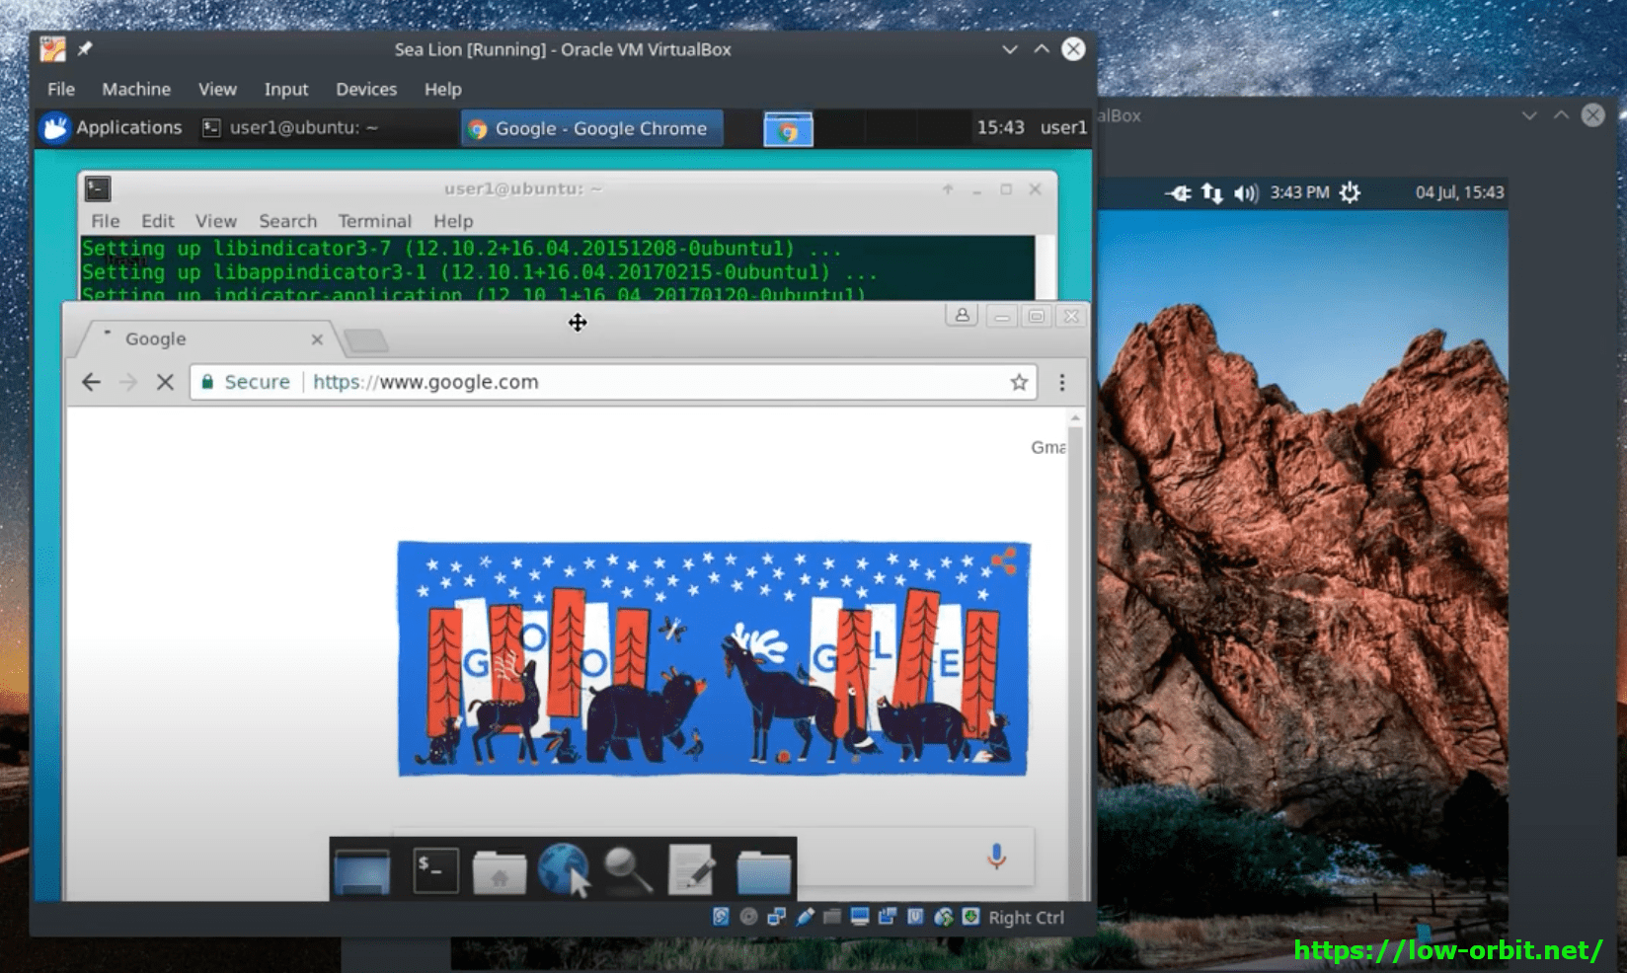This screenshot has height=973, width=1627.
Task: Click the 04 Jul, 15:43 date in background VM
Action: point(1459,192)
